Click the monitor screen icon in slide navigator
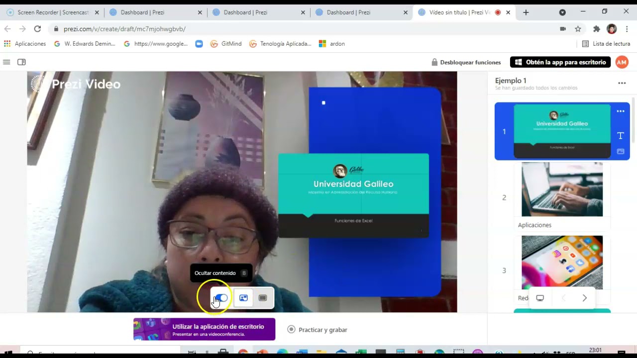637x358 pixels. 540,298
